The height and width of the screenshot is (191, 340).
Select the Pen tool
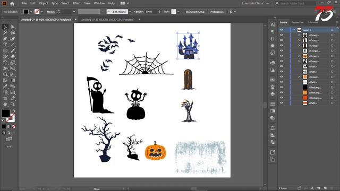point(5,39)
